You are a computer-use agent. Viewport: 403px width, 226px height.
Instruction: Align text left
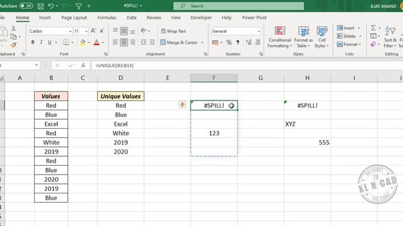tap(115, 42)
